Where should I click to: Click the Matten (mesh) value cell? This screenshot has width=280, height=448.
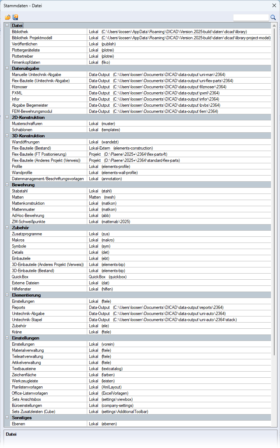click(179, 197)
